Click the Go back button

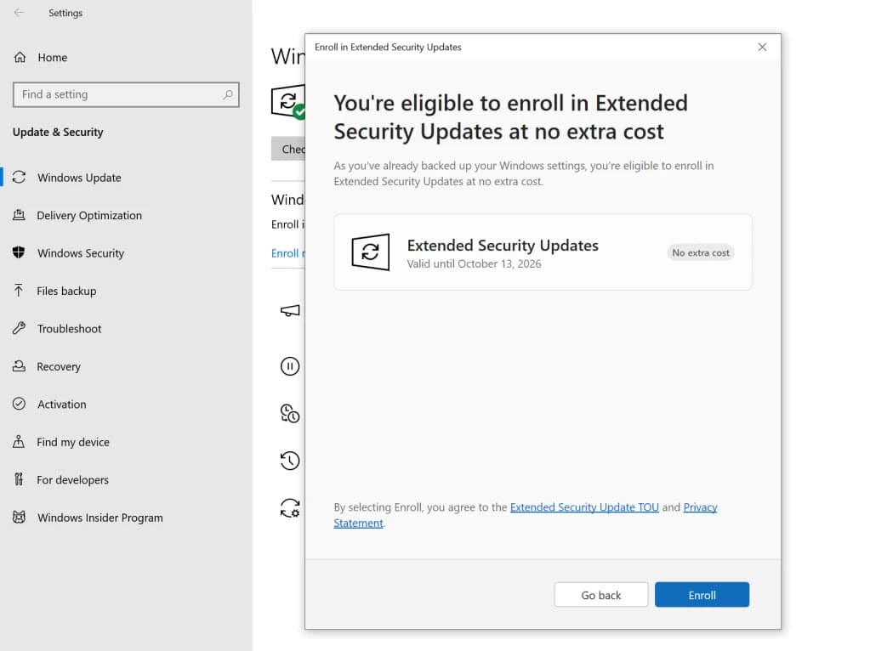[600, 595]
